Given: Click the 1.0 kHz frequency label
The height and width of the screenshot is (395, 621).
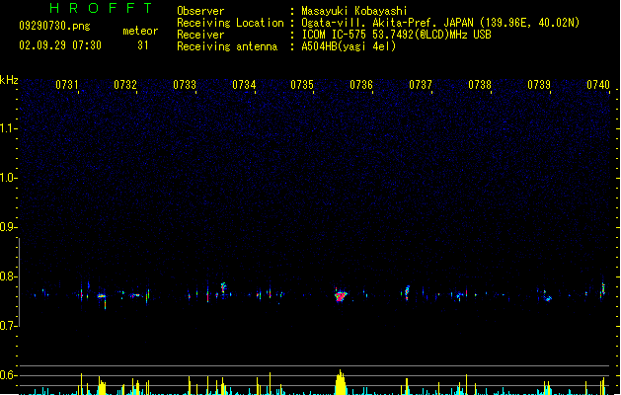Looking at the screenshot, I should click(8, 178).
